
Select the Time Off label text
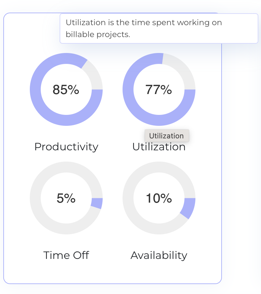pyautogui.click(x=66, y=255)
